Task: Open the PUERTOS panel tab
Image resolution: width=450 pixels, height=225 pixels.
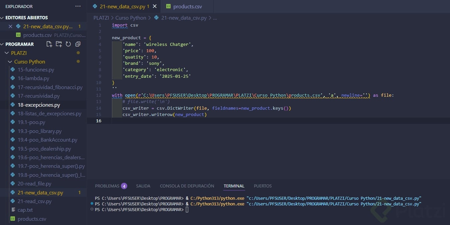Action: [262, 186]
